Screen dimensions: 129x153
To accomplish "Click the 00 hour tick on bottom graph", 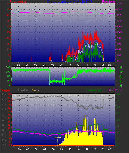I will pyautogui.click(x=28, y=149).
